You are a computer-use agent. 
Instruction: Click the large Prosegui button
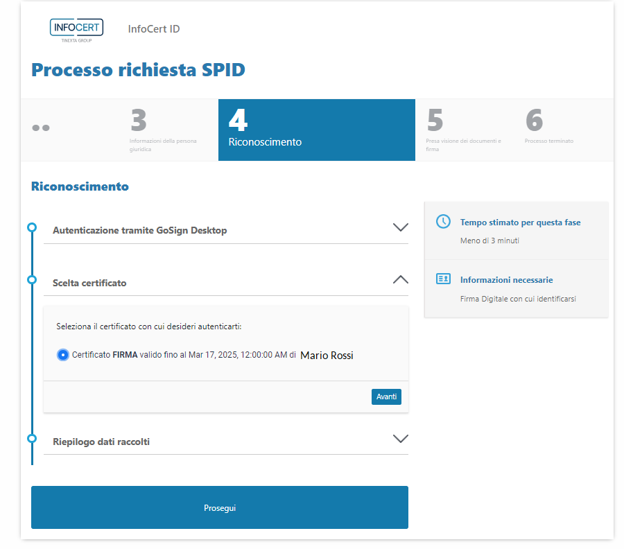coord(220,508)
